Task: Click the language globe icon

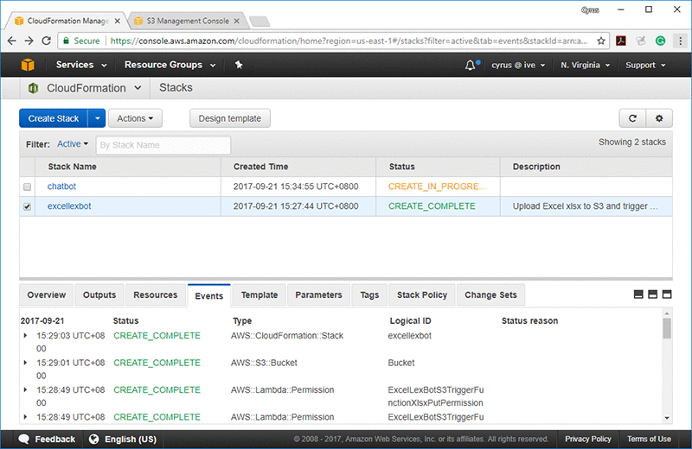Action: point(93,440)
